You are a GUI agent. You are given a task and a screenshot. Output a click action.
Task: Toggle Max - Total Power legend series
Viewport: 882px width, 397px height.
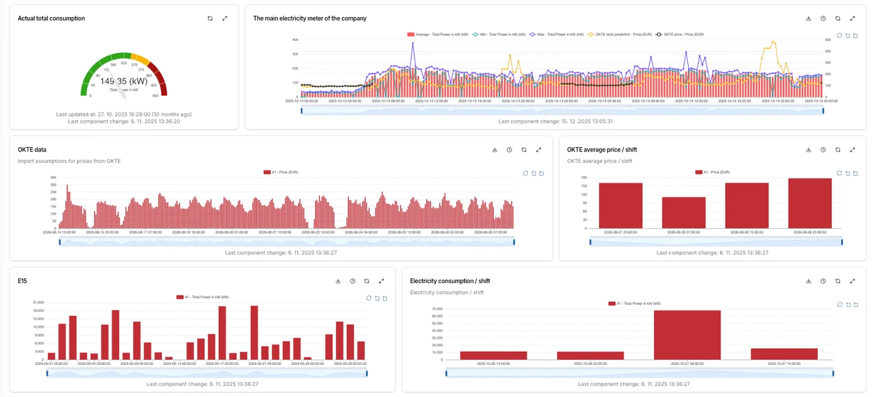click(557, 34)
